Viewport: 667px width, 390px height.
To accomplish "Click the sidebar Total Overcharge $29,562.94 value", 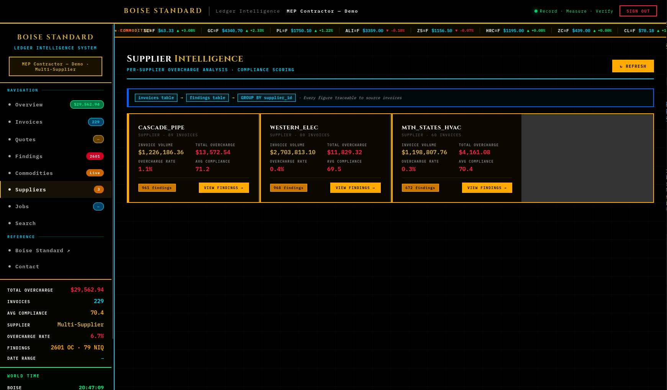I will (87, 290).
